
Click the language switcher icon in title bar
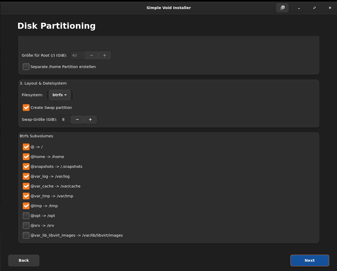282,8
